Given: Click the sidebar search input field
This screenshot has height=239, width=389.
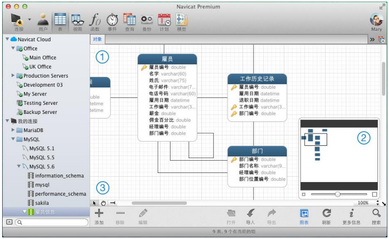Looking at the screenshot, I should click(52, 222).
